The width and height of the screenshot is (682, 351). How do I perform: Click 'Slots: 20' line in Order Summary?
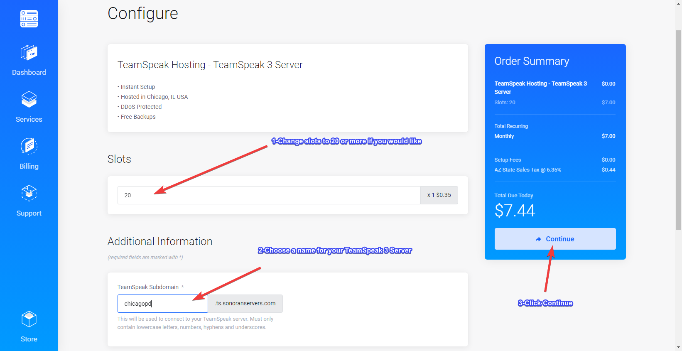point(505,103)
